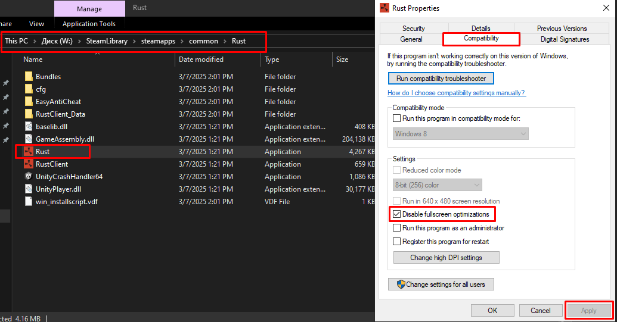This screenshot has width=617, height=322.
Task: Open the View ribbon tab
Action: coord(36,24)
